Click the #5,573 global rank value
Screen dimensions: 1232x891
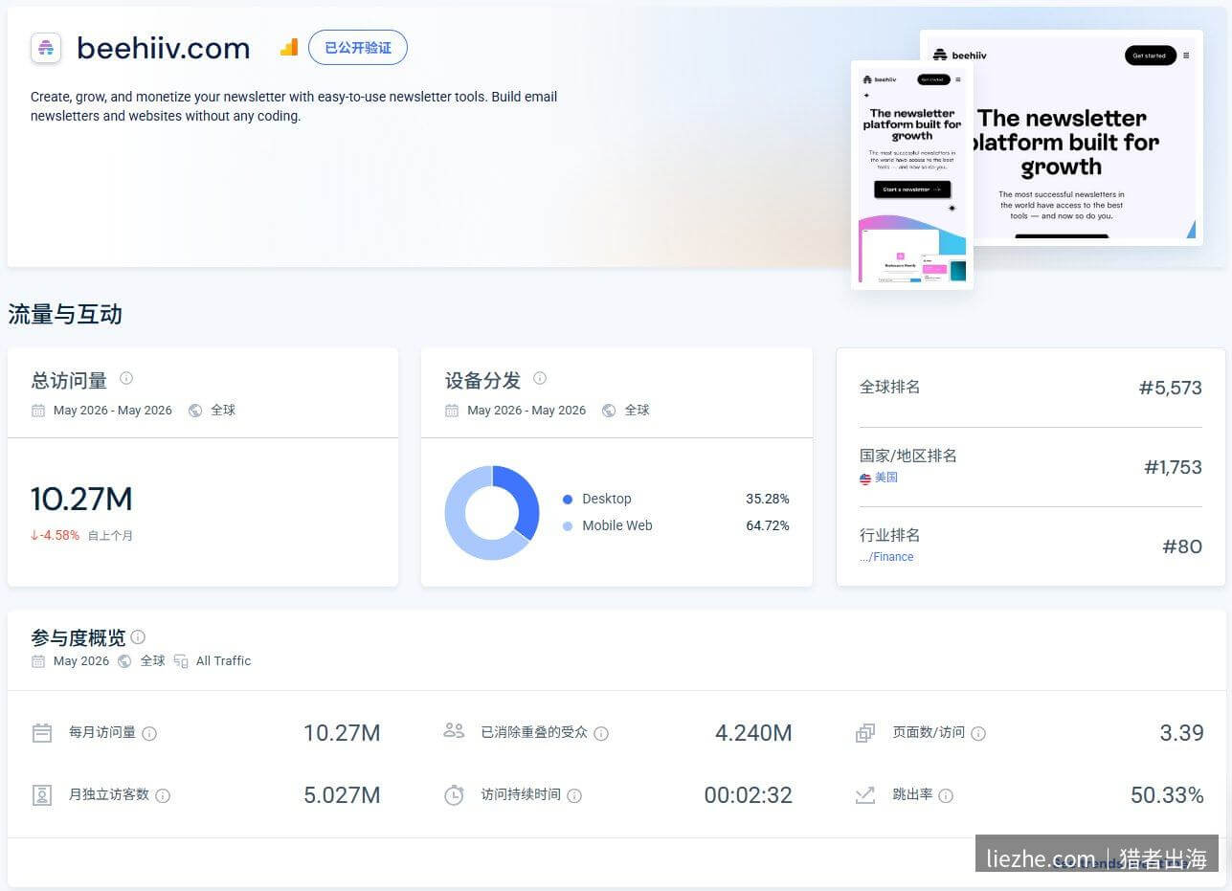(x=1170, y=388)
